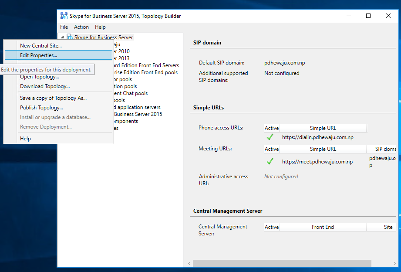Click Simple URL column header under Phone access URLs

click(x=323, y=128)
